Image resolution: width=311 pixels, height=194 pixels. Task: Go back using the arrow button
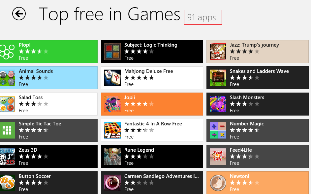[19, 13]
